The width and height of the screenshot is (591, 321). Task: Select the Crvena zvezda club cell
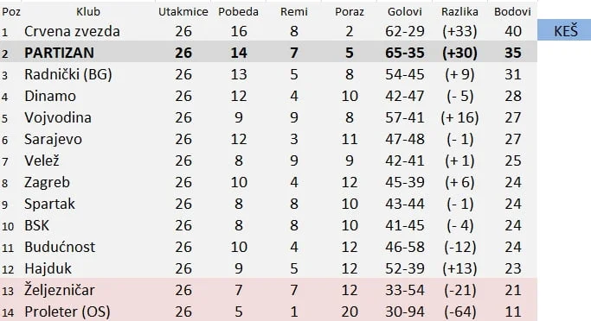pyautogui.click(x=72, y=31)
